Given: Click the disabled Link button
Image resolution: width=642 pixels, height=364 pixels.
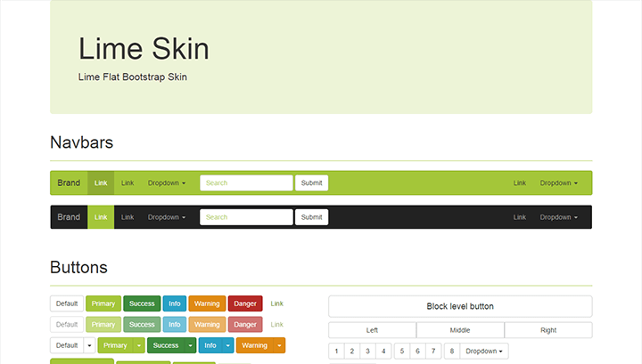Looking at the screenshot, I should pos(276,324).
